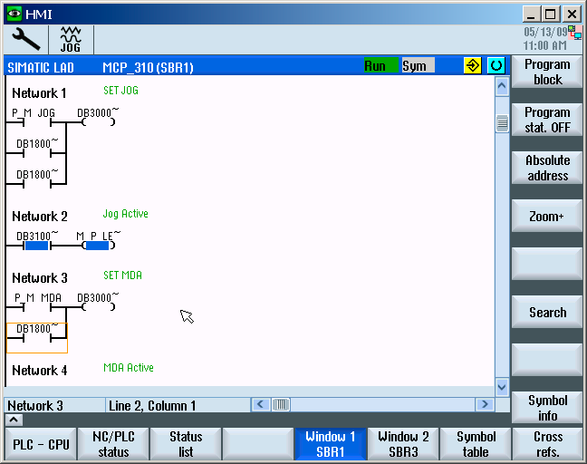Click the Network 2 heading

(x=40, y=216)
